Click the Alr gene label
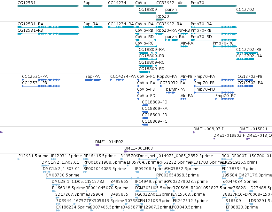The width and height of the screenshot is (272, 212). click(180, 3)
